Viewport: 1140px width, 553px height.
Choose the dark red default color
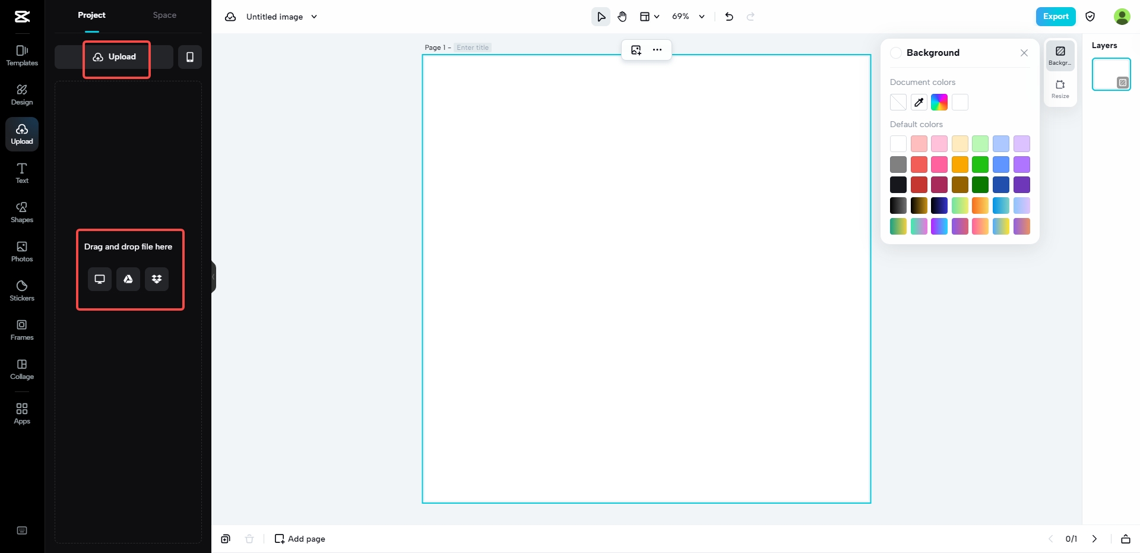pyautogui.click(x=919, y=185)
